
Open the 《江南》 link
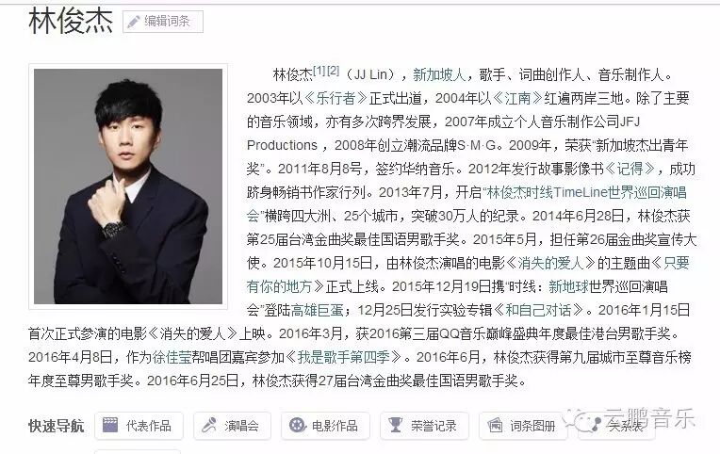pyautogui.click(x=517, y=98)
